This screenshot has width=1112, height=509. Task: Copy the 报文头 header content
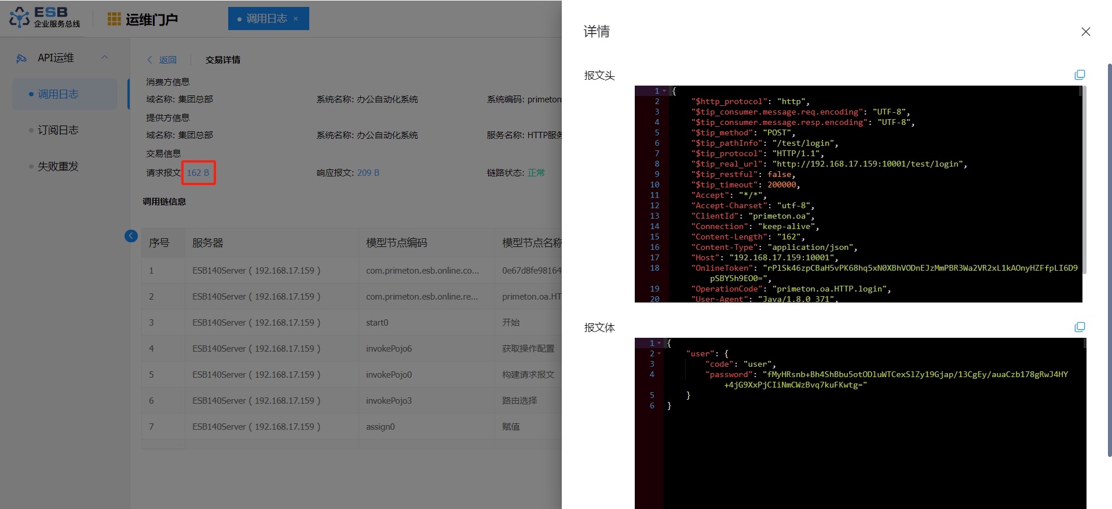pos(1080,75)
